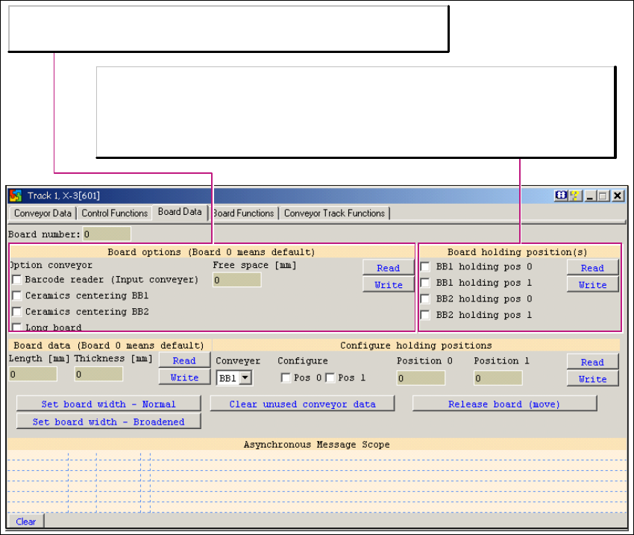Tick the BB2 holding pos 1 checkbox
The height and width of the screenshot is (535, 634).
coord(425,316)
